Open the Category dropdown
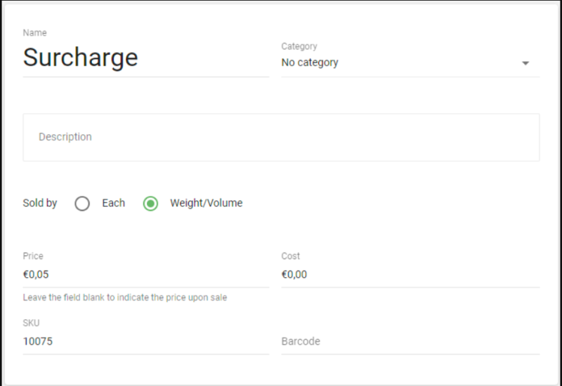 (x=410, y=62)
